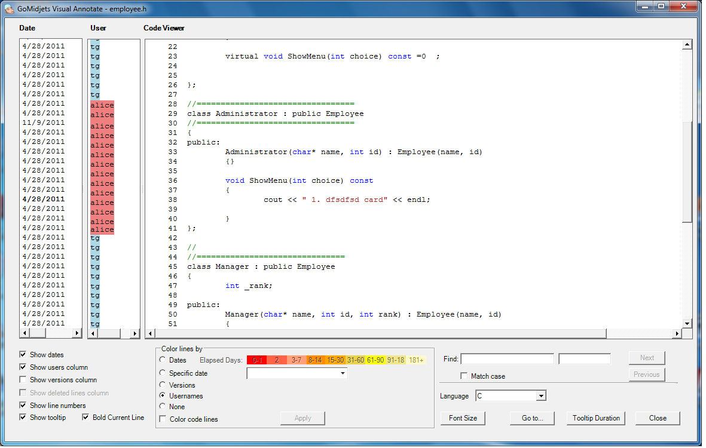Click the 61-90 elapsed days yellow swatch
The image size is (706, 448).
(375, 360)
